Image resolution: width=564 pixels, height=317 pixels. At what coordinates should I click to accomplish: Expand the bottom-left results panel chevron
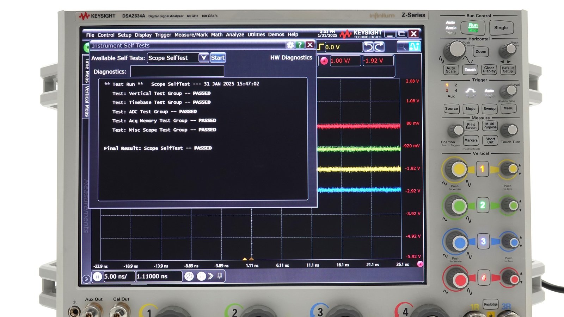[x=86, y=279]
